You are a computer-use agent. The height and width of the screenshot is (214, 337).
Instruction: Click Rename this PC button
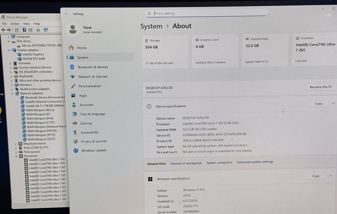point(321,87)
